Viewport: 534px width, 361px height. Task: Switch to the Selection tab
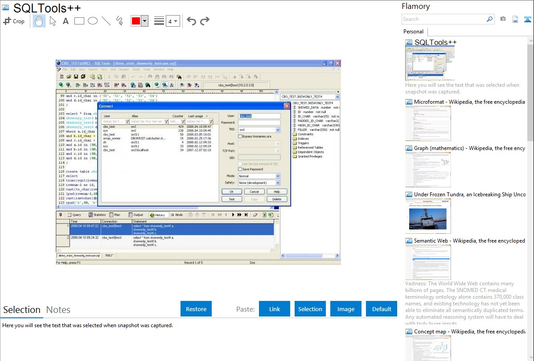pos(22,310)
